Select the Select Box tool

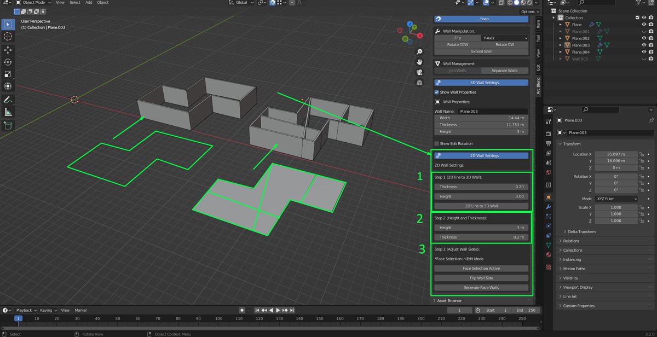point(8,25)
